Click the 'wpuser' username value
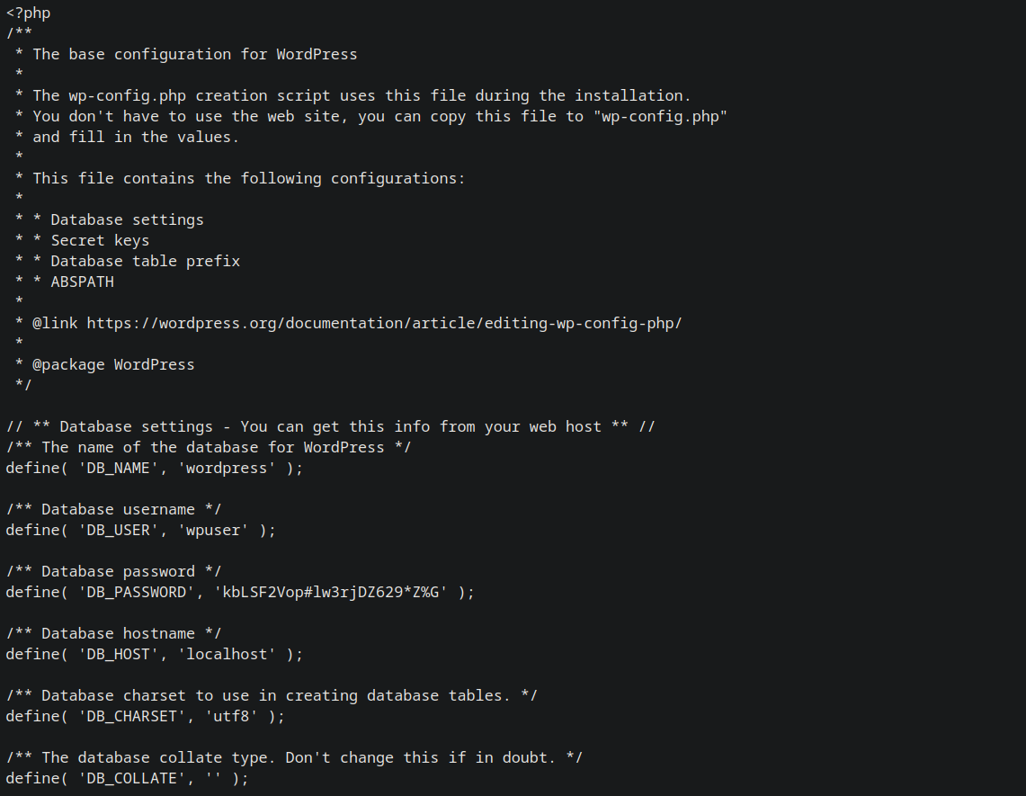 (213, 530)
